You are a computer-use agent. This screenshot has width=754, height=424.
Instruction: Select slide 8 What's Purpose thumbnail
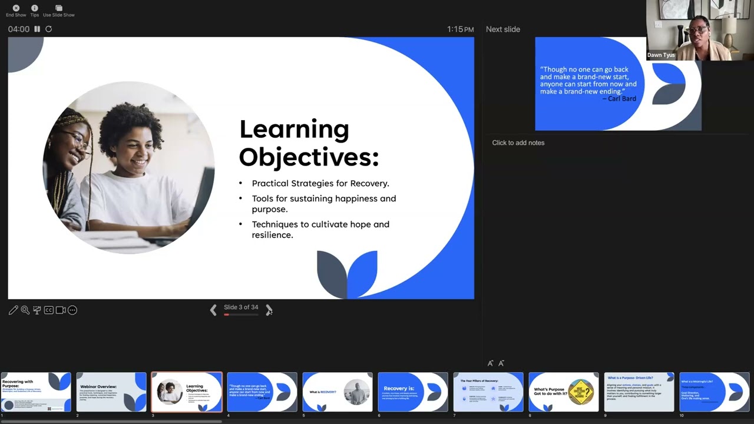564,392
